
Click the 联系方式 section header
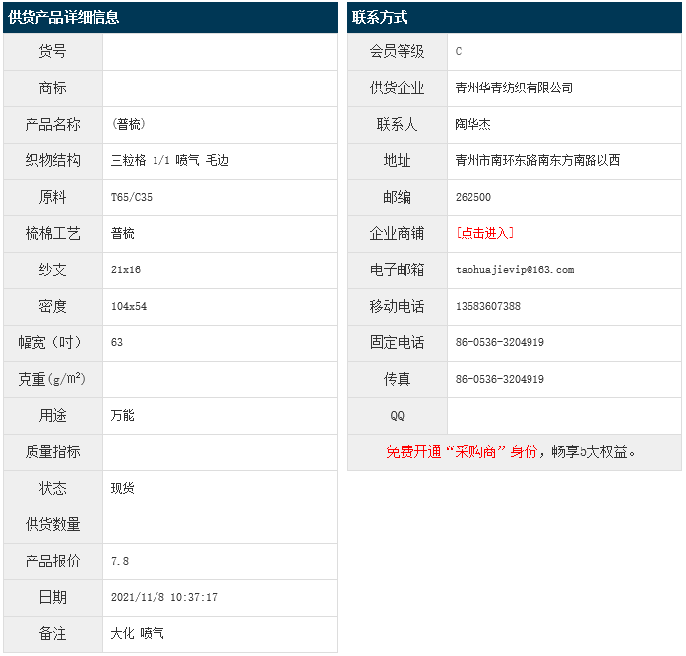pos(380,18)
